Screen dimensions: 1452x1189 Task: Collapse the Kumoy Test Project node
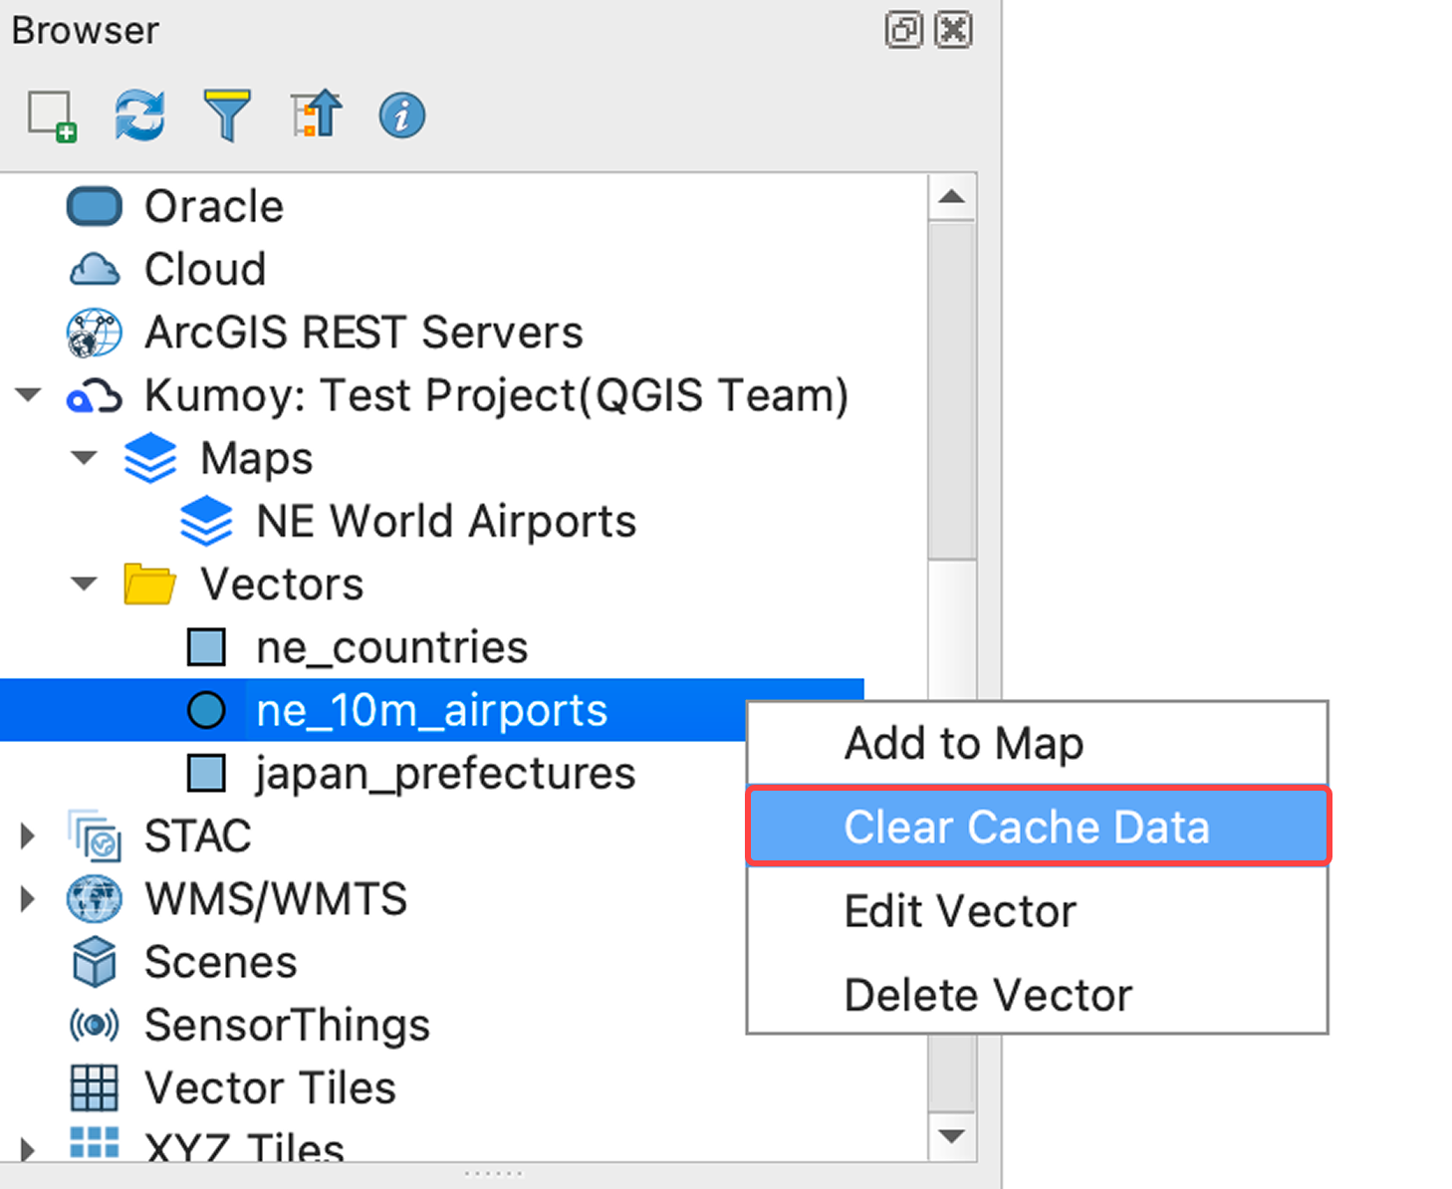click(x=29, y=395)
